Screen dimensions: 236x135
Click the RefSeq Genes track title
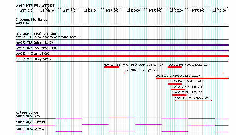[27, 113]
